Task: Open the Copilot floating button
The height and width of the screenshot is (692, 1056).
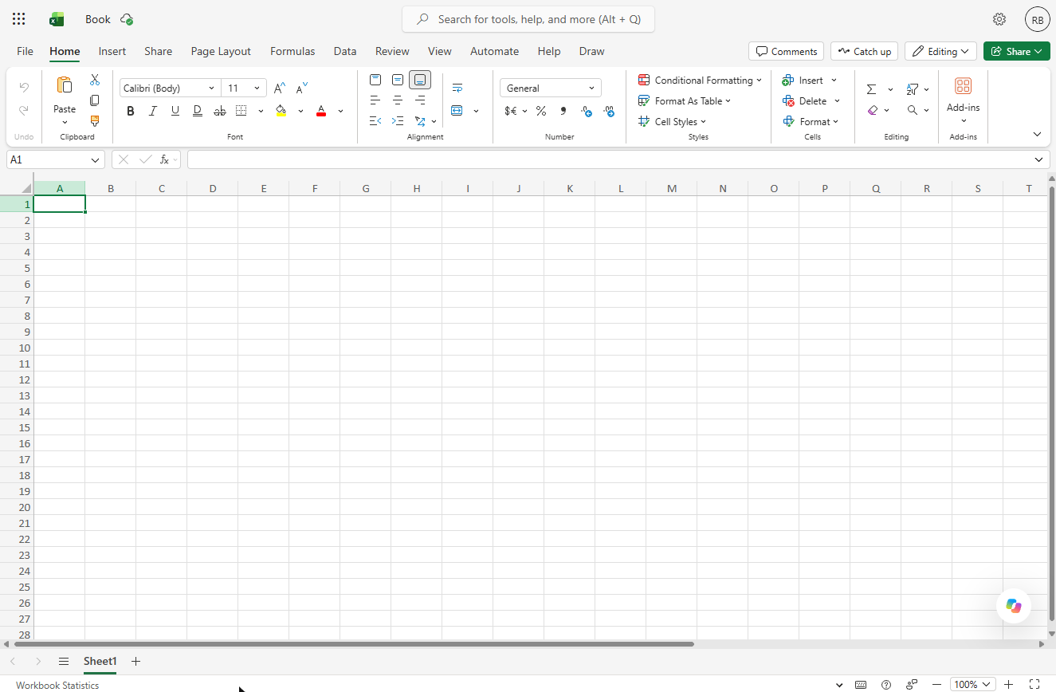Action: coord(1014,606)
